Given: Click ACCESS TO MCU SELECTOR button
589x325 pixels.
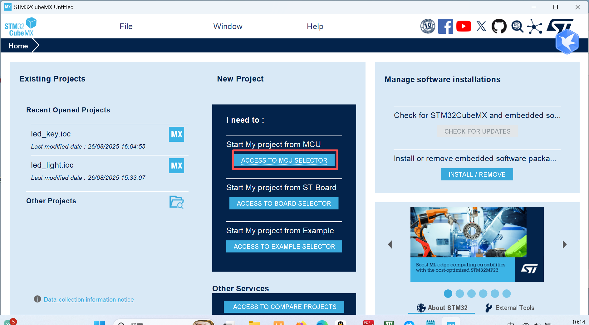Looking at the screenshot, I should coord(284,160).
